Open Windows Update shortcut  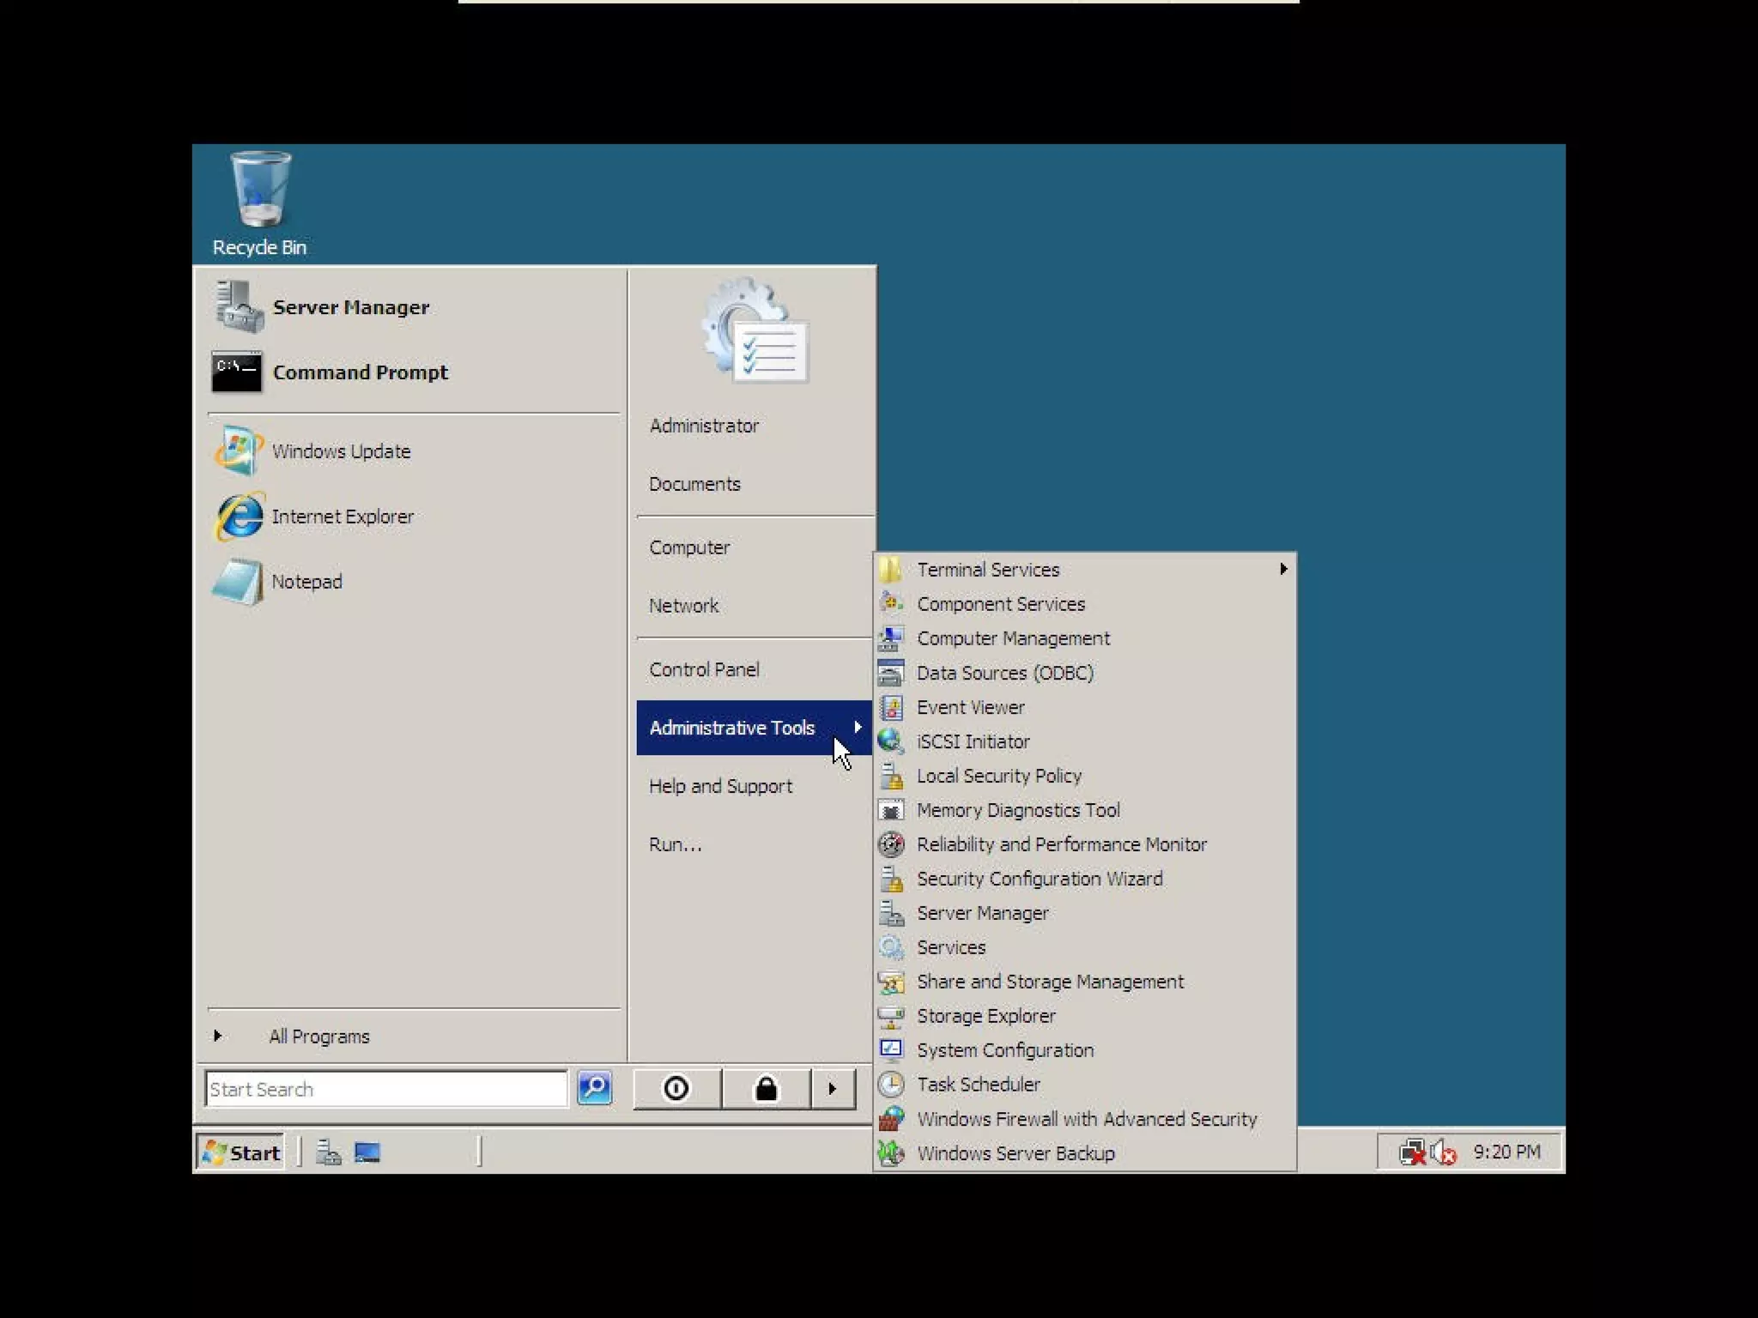(x=341, y=451)
